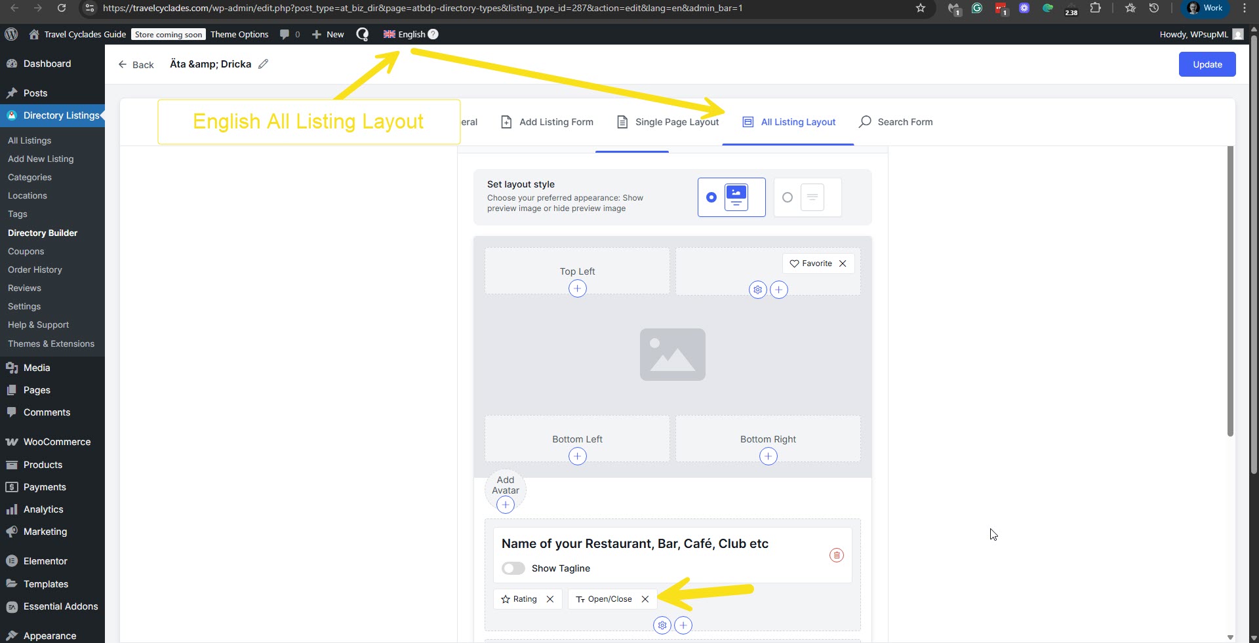Remove the Favorite widget
This screenshot has width=1259, height=643.
[843, 263]
